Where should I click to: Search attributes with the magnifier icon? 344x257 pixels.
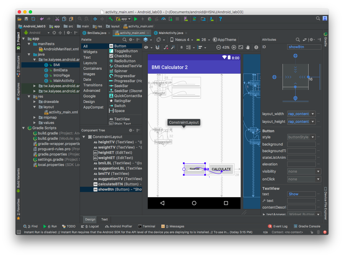point(298,40)
